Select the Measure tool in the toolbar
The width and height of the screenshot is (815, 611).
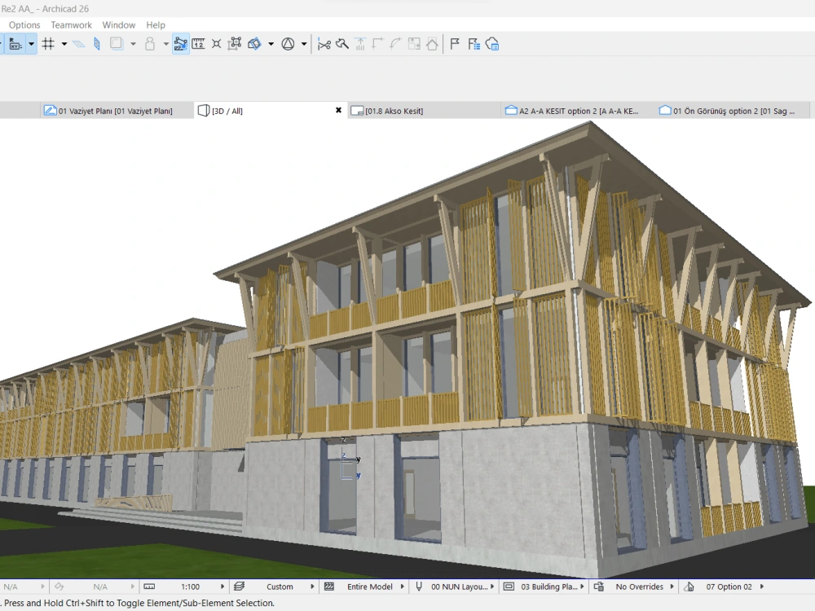pyautogui.click(x=199, y=44)
